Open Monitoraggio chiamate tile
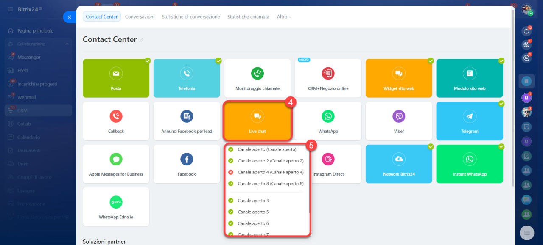543x245 pixels. [258, 78]
